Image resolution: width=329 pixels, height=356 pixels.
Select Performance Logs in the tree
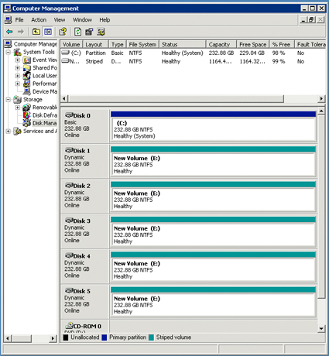click(x=45, y=84)
